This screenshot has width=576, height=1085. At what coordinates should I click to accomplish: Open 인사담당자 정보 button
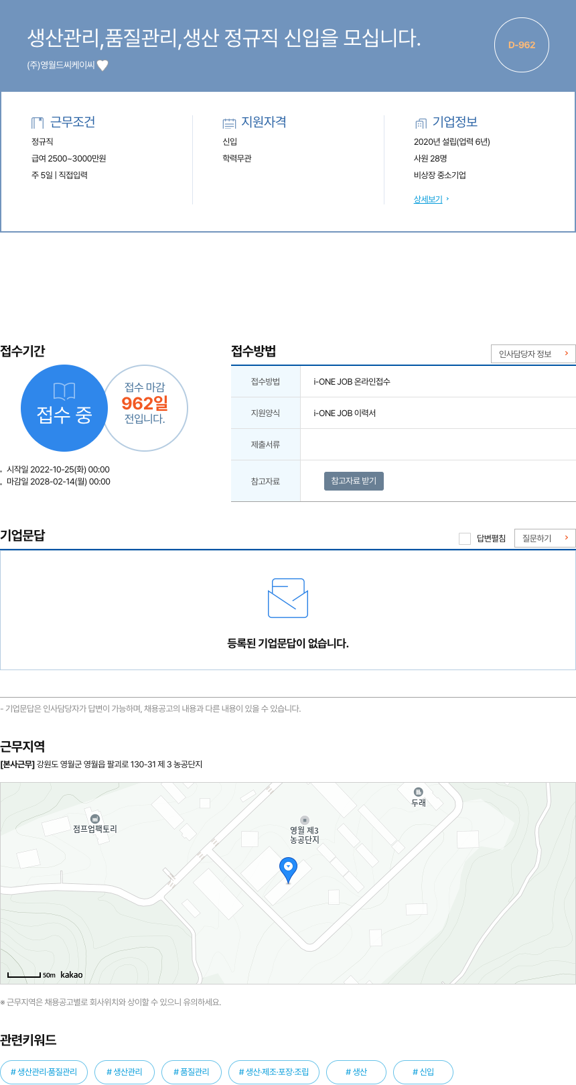(x=533, y=354)
